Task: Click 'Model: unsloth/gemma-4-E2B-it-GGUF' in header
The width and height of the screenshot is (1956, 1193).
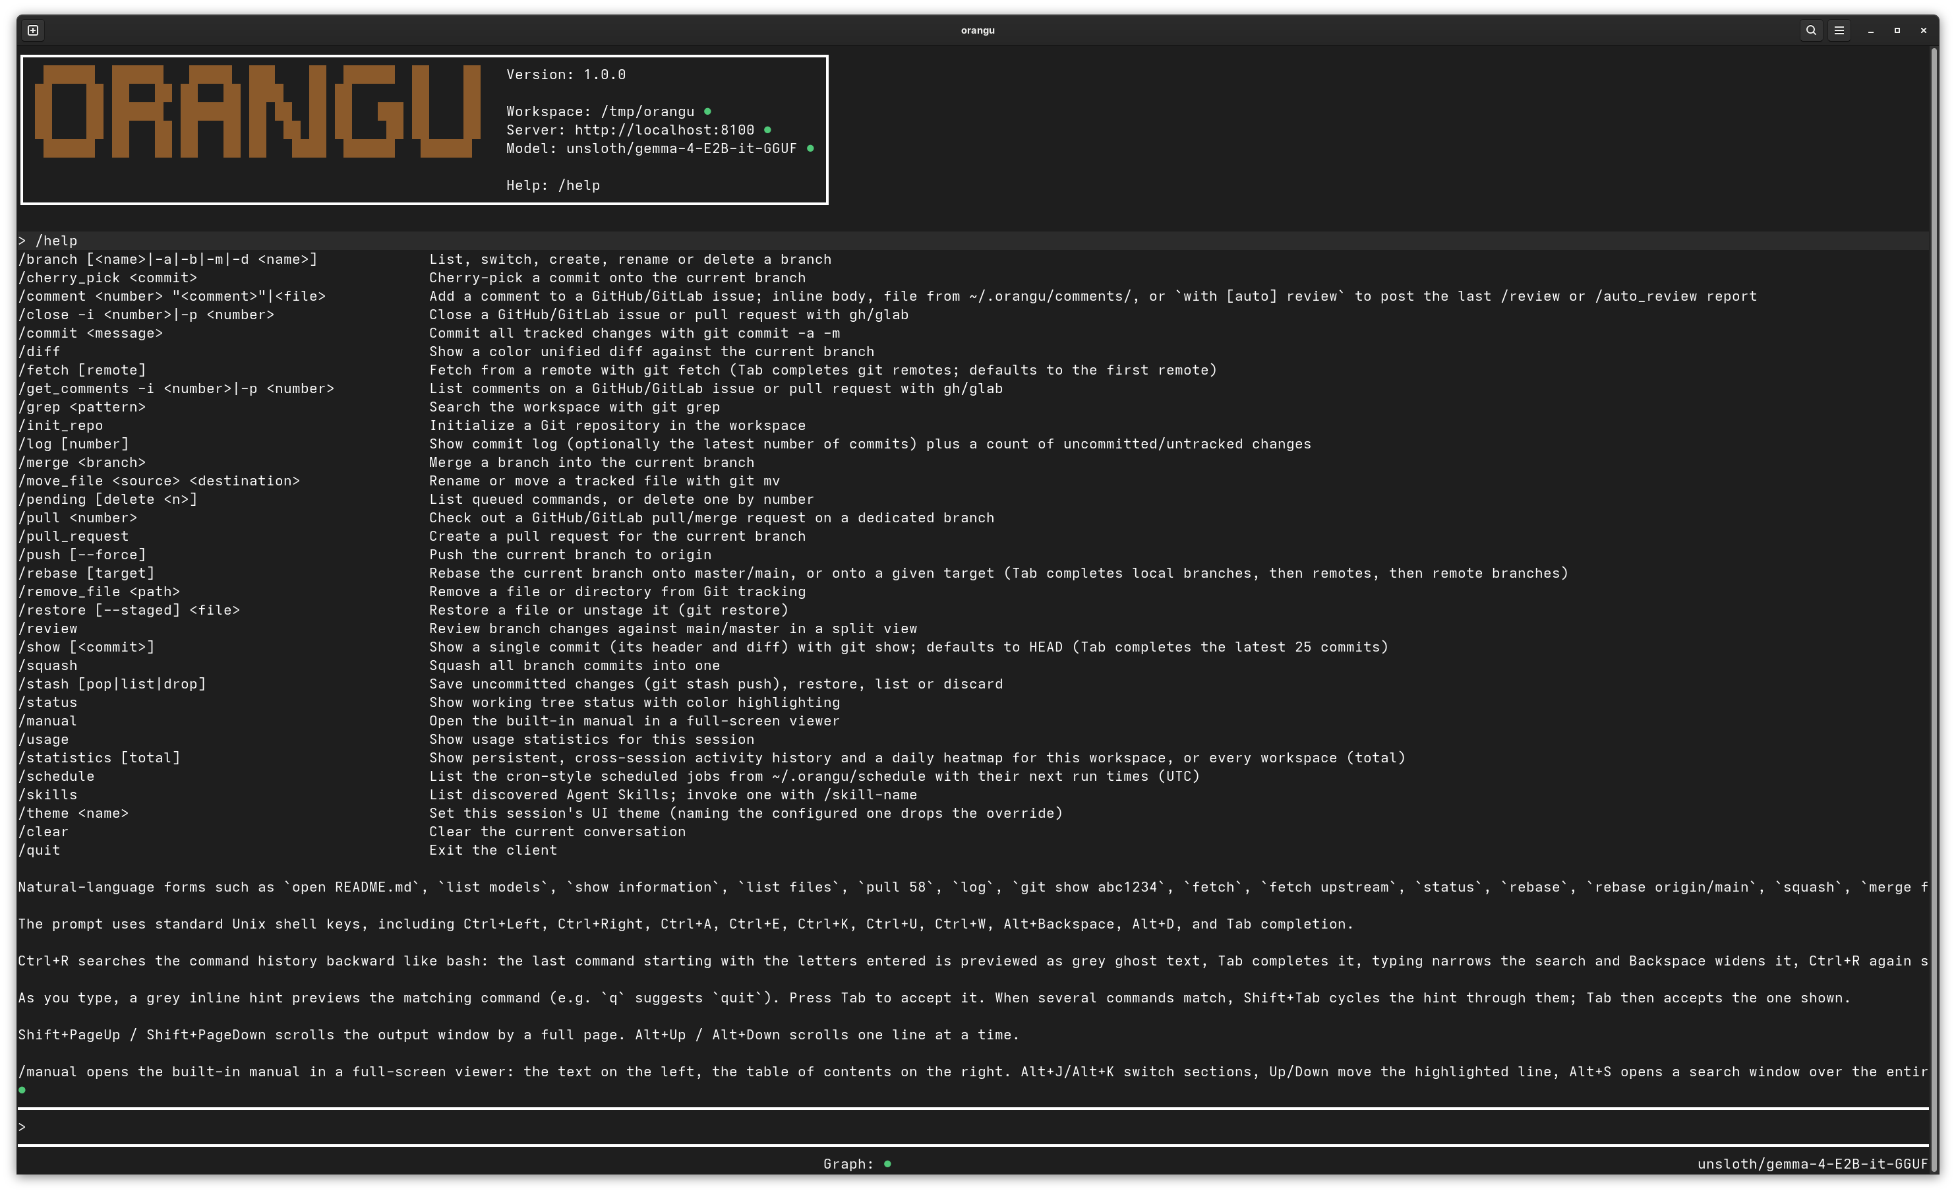Action: tap(652, 148)
